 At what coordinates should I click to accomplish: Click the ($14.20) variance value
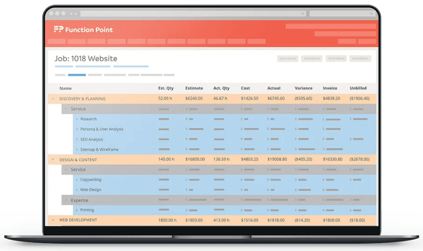click(x=302, y=220)
